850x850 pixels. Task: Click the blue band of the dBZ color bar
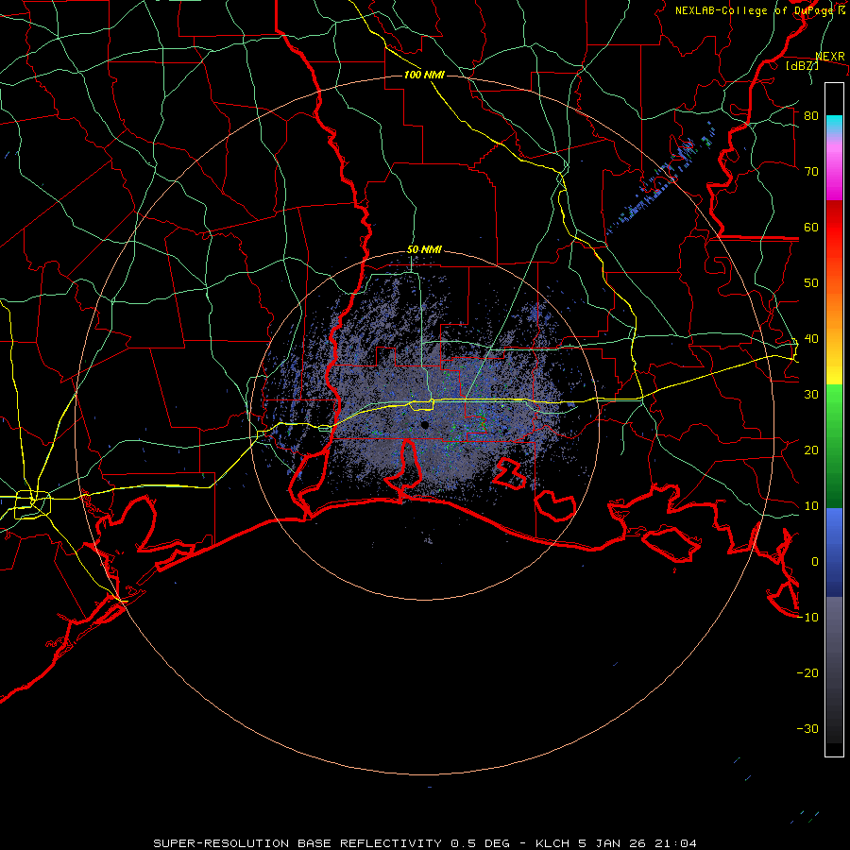click(834, 552)
